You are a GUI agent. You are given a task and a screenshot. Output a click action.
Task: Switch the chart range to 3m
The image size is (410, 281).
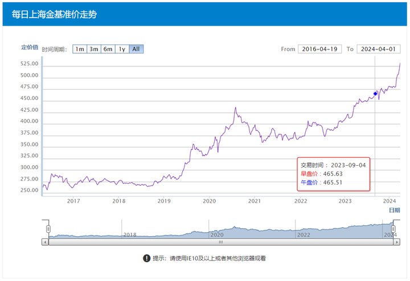(93, 49)
